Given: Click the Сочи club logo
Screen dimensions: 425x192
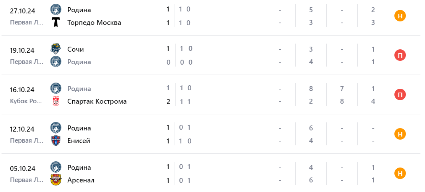Looking at the screenshot, I should coord(56,49).
